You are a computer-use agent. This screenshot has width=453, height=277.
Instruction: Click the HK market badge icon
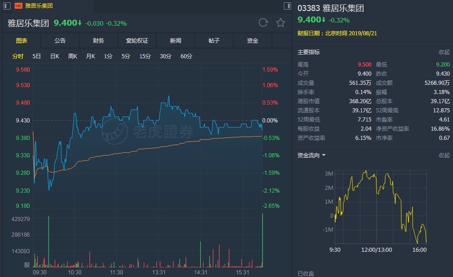(18, 6)
